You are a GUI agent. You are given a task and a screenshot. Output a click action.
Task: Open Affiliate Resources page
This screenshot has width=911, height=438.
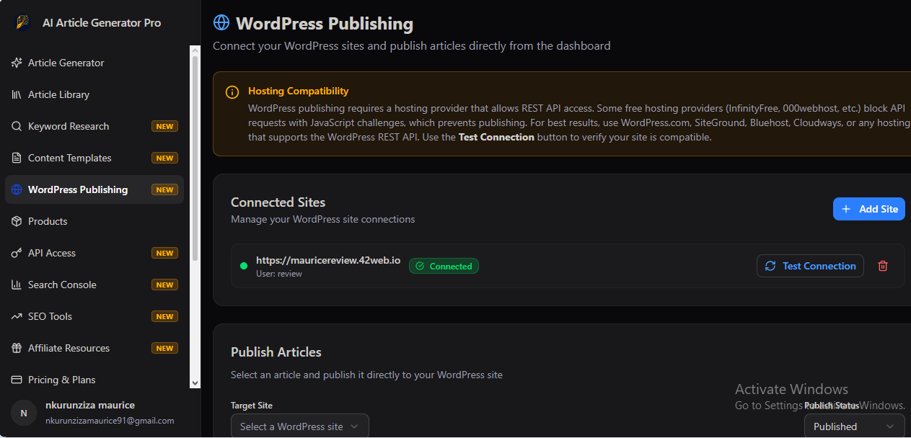point(94,348)
